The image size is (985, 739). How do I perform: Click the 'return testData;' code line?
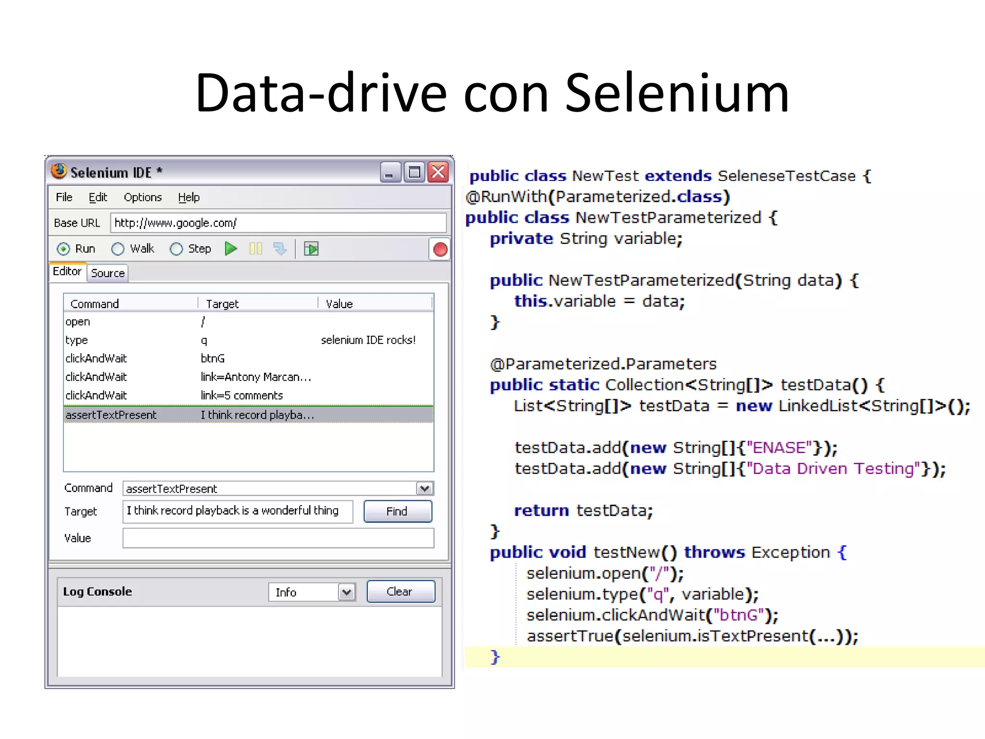point(584,510)
